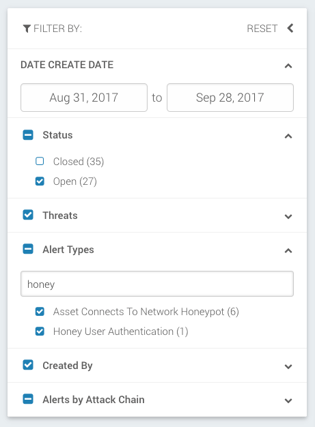Screen dimensions: 315x427
Task: Collapse the filter panel with left chevron
Action: click(x=290, y=28)
